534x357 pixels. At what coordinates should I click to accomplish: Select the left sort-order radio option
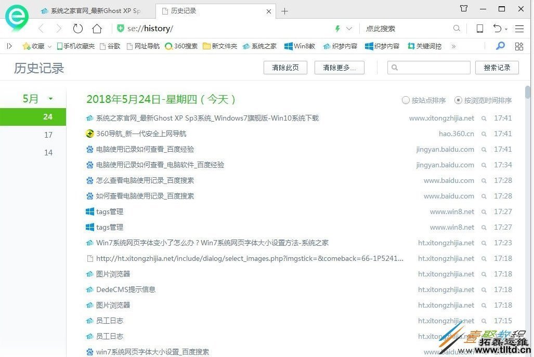tap(406, 100)
